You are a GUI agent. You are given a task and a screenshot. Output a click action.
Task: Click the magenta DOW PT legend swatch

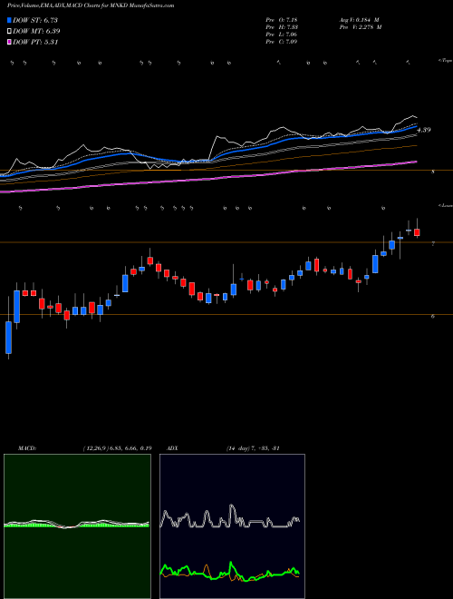pyautogui.click(x=9, y=42)
